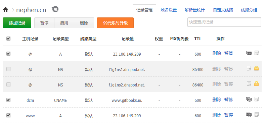
Task: Click 删除 link for the @ A record
Action: tap(217, 54)
